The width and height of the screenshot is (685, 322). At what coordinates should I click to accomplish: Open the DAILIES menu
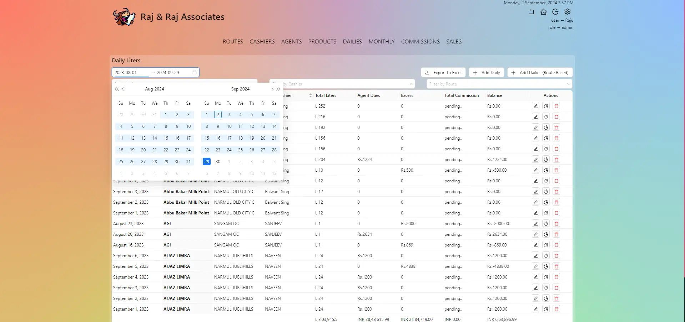pyautogui.click(x=352, y=42)
